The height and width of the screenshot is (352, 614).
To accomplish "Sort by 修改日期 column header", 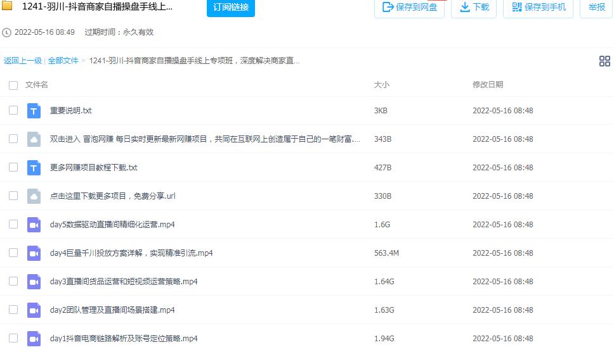I will [488, 85].
